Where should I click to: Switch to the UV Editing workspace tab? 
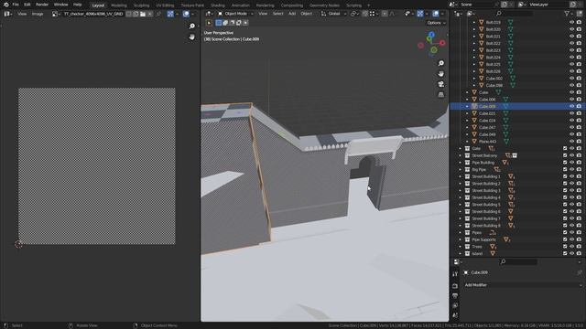(x=165, y=5)
